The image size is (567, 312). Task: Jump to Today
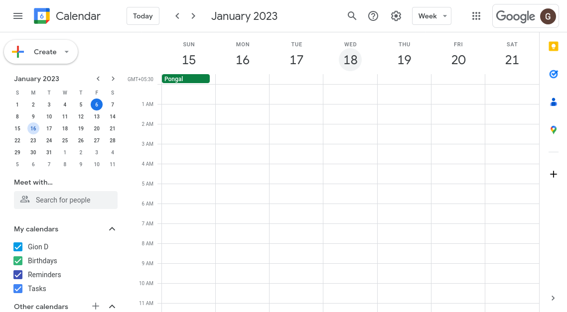tap(142, 16)
